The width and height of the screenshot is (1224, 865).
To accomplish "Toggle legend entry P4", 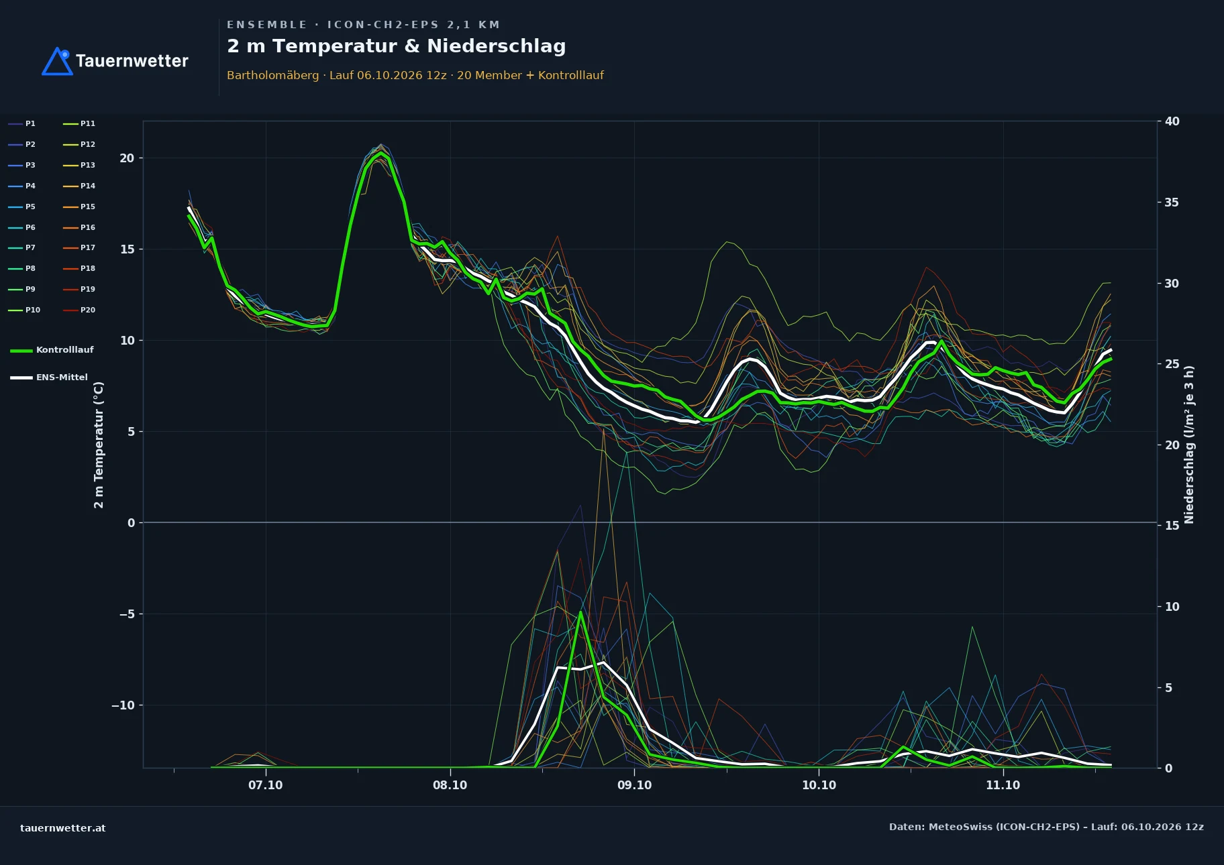I will click(22, 186).
